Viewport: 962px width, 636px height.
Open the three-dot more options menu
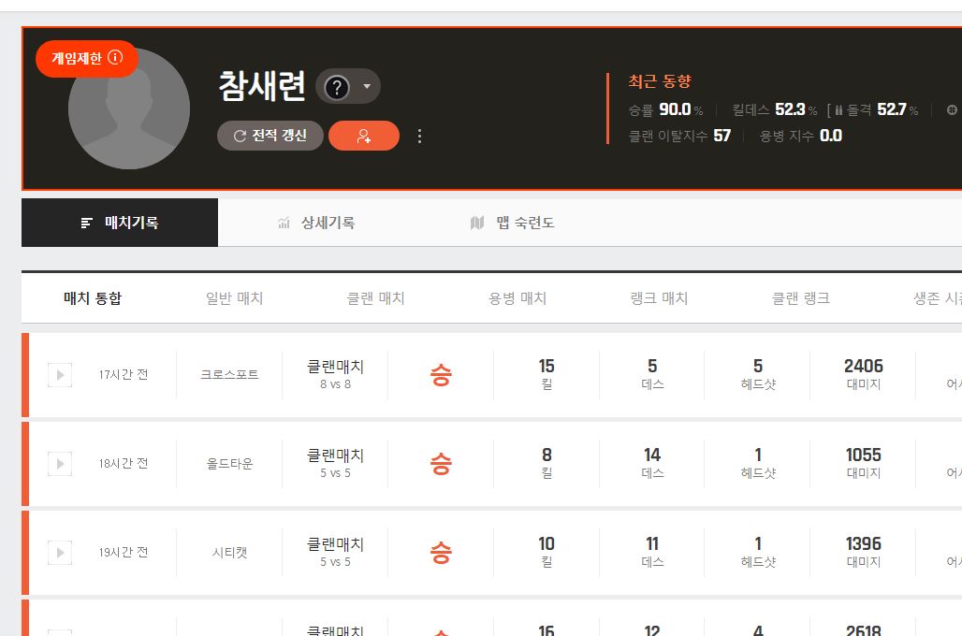419,137
